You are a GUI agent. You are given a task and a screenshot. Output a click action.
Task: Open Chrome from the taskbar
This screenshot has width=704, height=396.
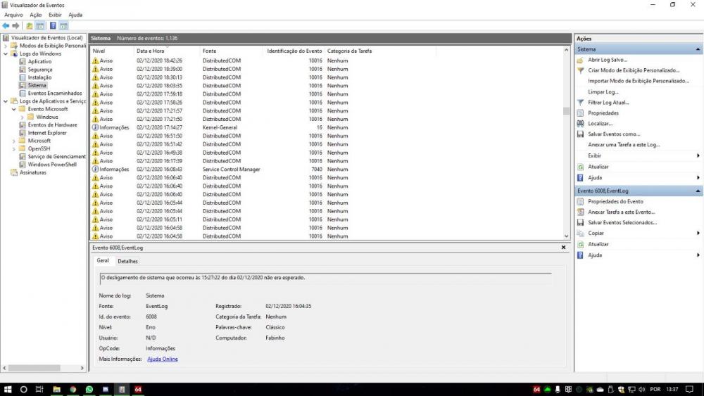point(73,389)
